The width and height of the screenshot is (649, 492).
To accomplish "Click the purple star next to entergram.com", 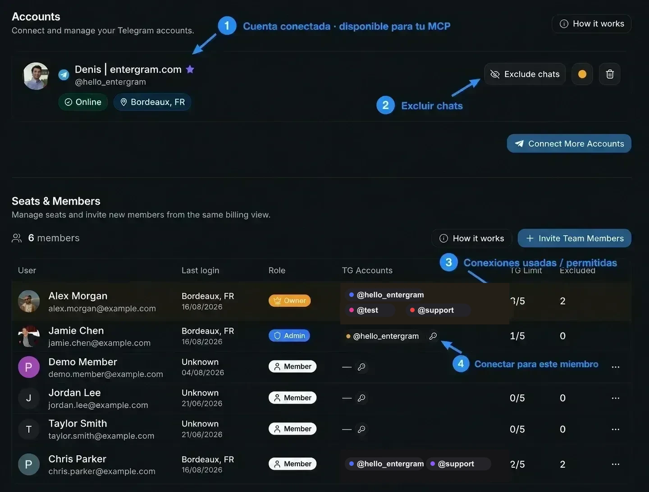I will [x=190, y=69].
